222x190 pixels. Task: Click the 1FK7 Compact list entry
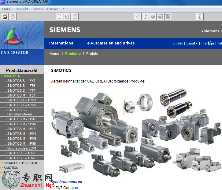coord(66,188)
